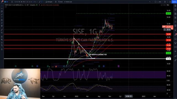Enter fullscreen mode

pos(167,2)
